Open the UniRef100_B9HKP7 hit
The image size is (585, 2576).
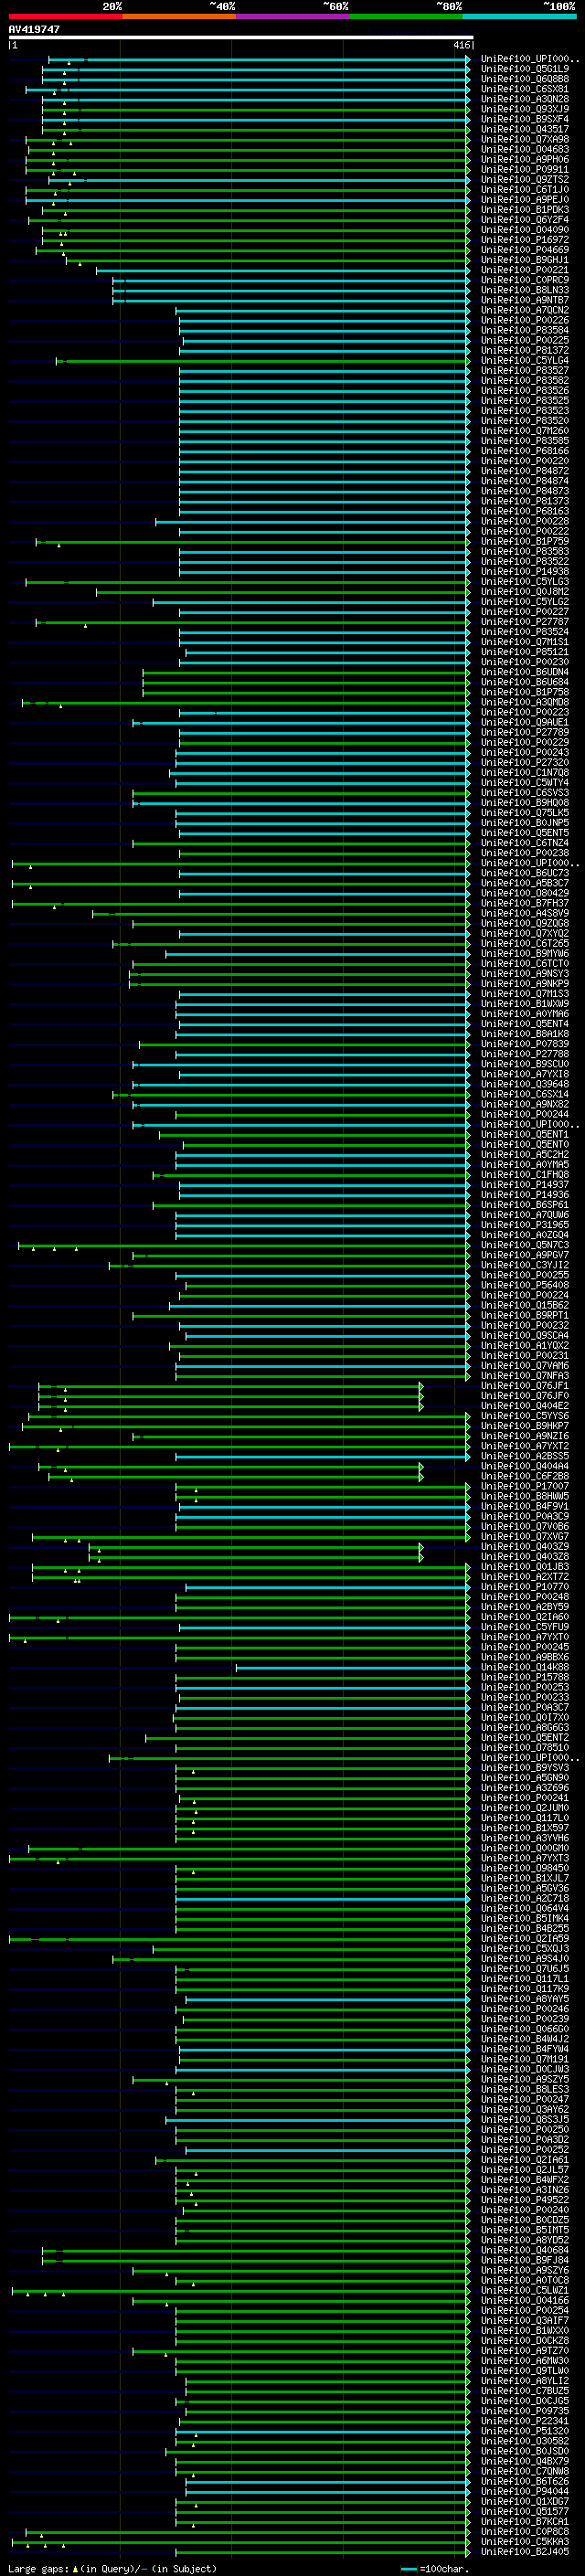point(525,1426)
